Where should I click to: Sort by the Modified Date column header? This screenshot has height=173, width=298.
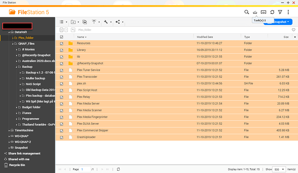(x=205, y=37)
